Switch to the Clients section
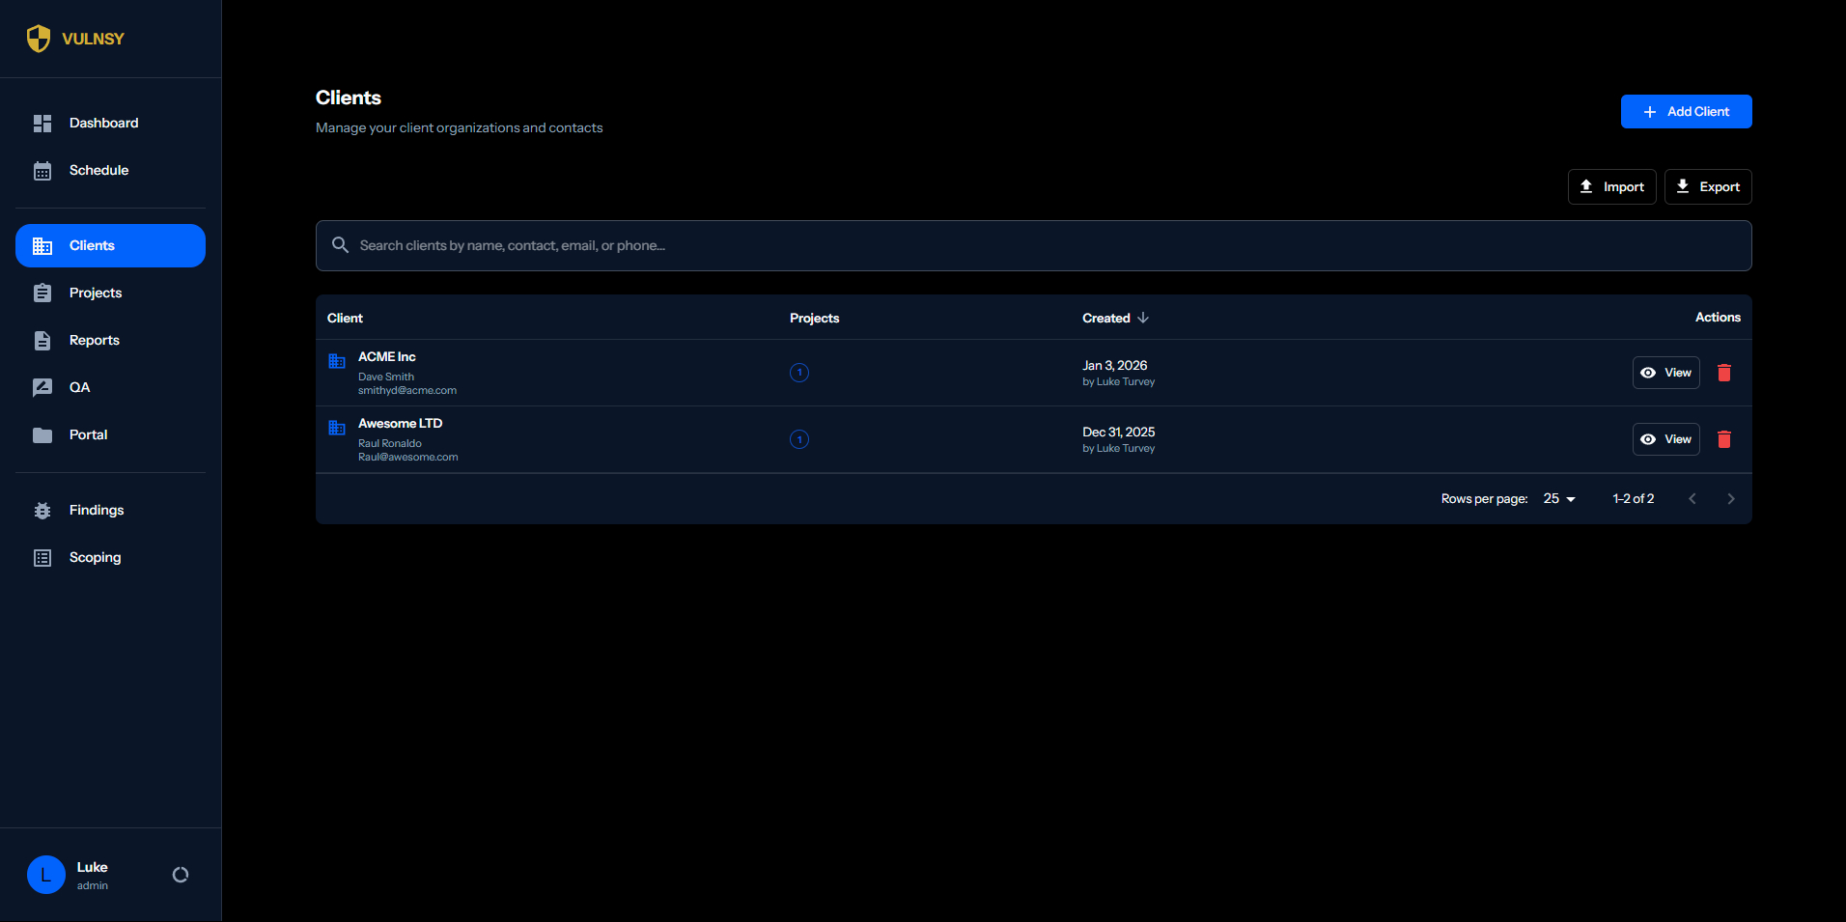The height and width of the screenshot is (922, 1846). tap(92, 245)
